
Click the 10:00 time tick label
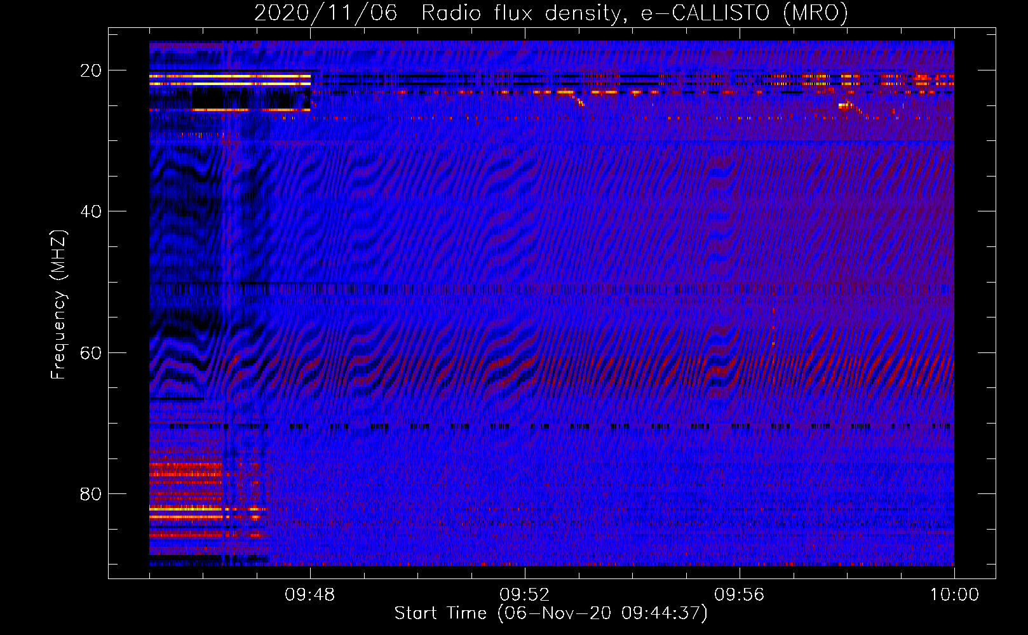pyautogui.click(x=954, y=595)
